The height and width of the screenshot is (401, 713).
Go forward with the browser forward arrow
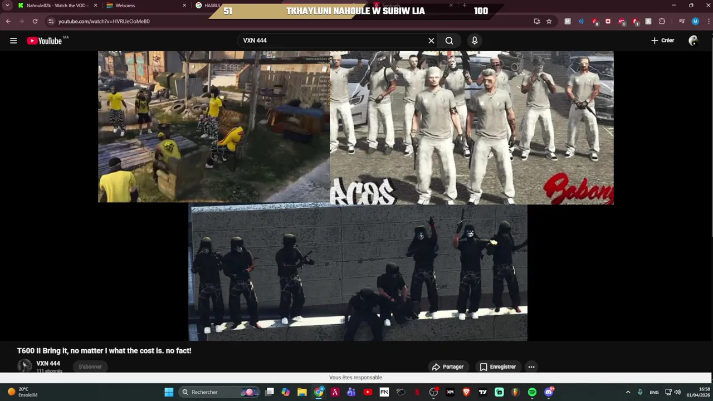tap(22, 21)
